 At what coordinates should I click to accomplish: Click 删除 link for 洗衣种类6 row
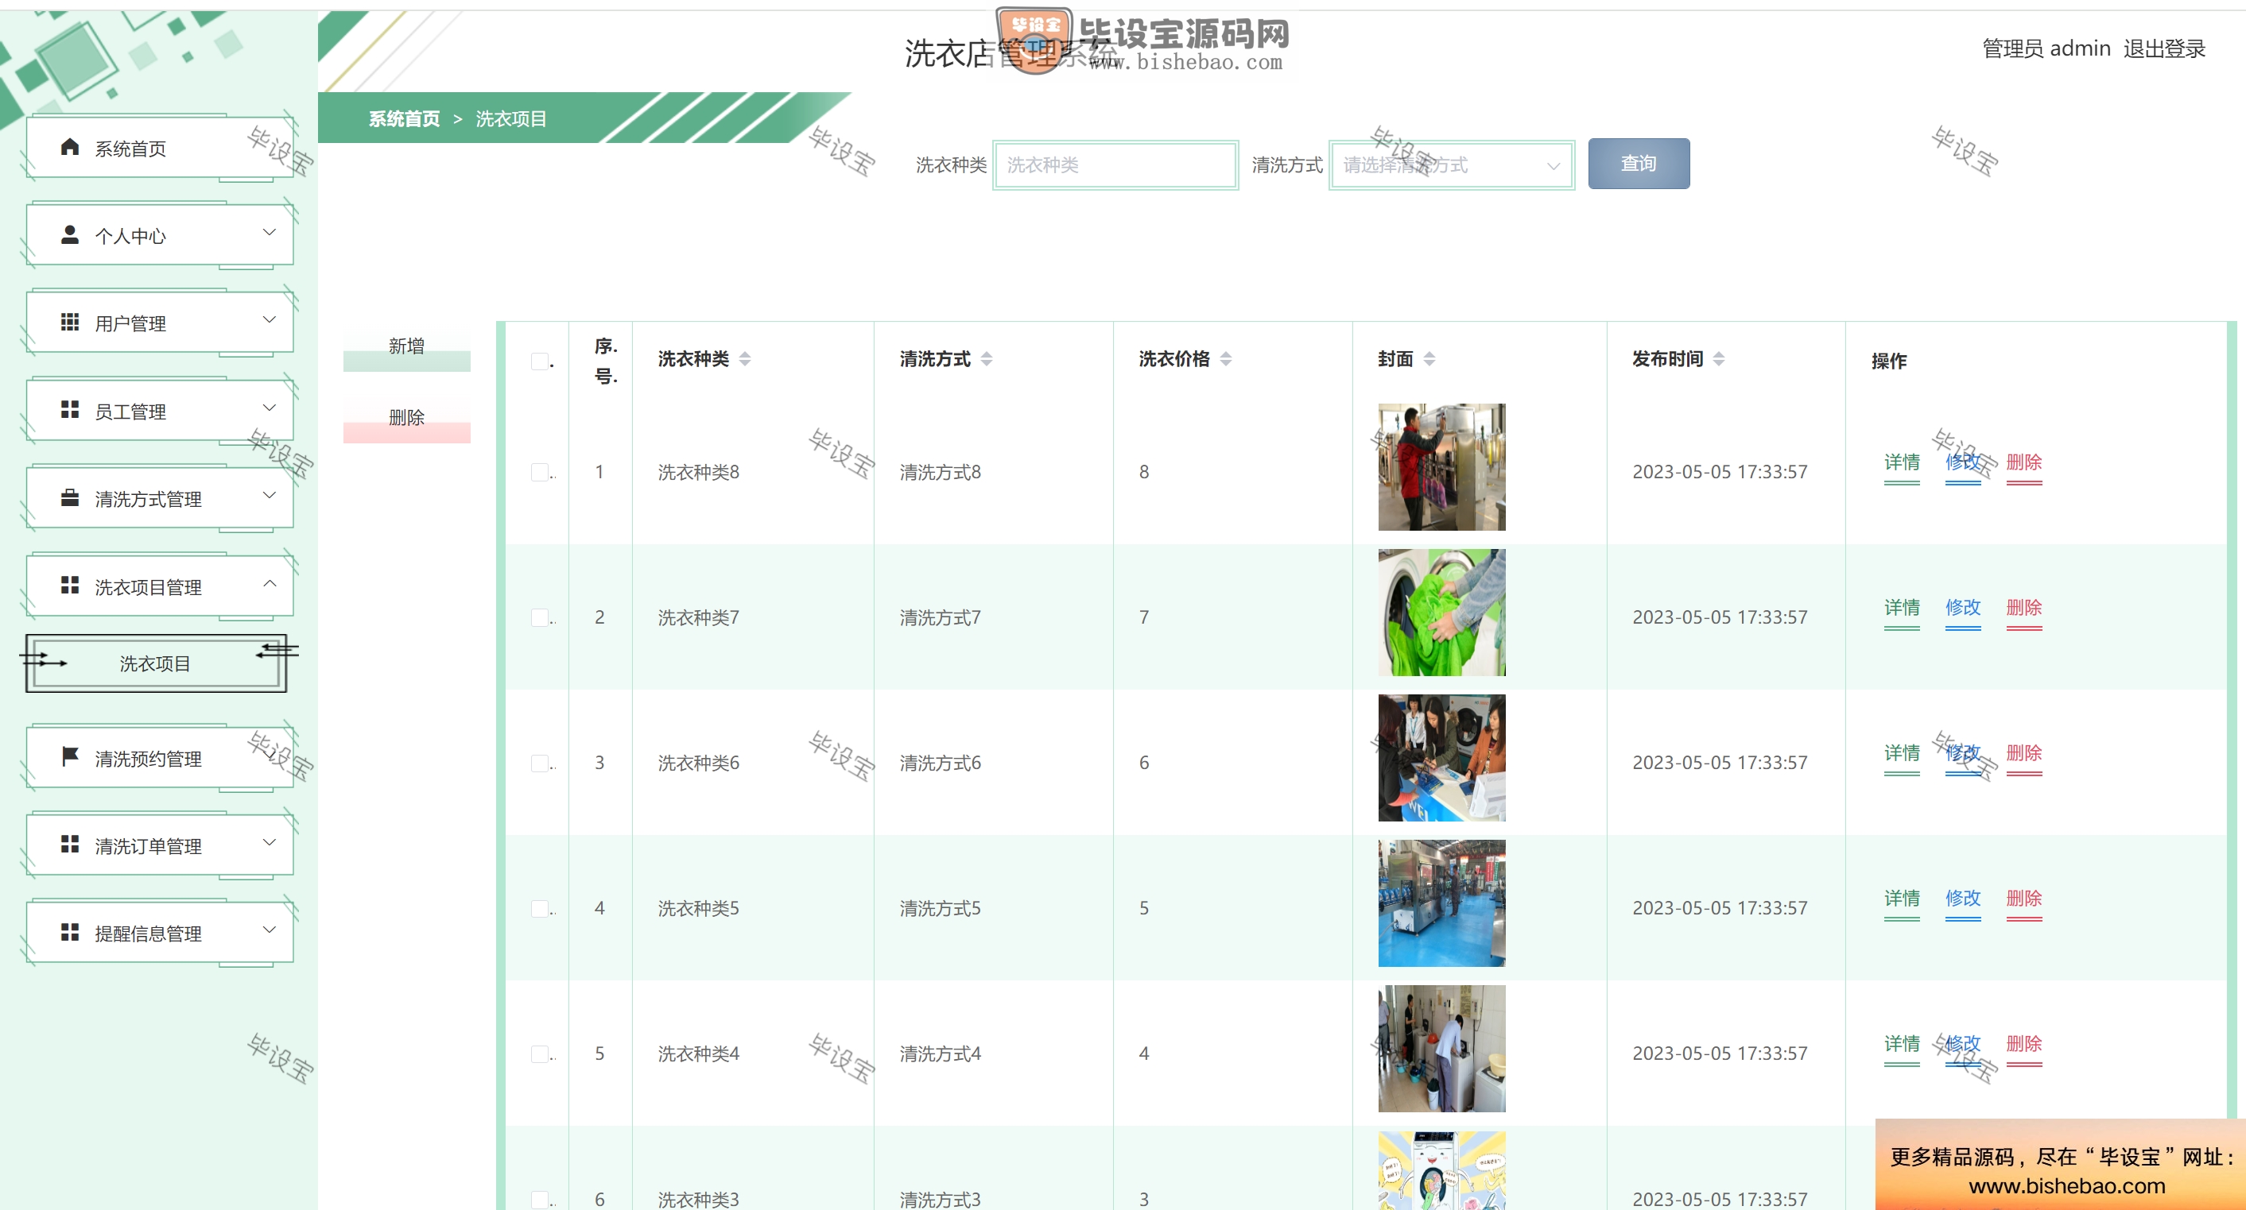(2023, 753)
